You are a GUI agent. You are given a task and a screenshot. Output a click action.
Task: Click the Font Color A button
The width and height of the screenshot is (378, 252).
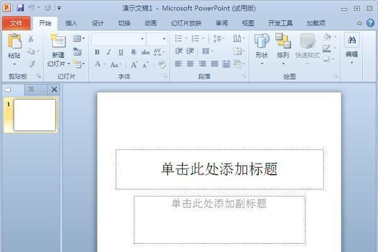98,64
